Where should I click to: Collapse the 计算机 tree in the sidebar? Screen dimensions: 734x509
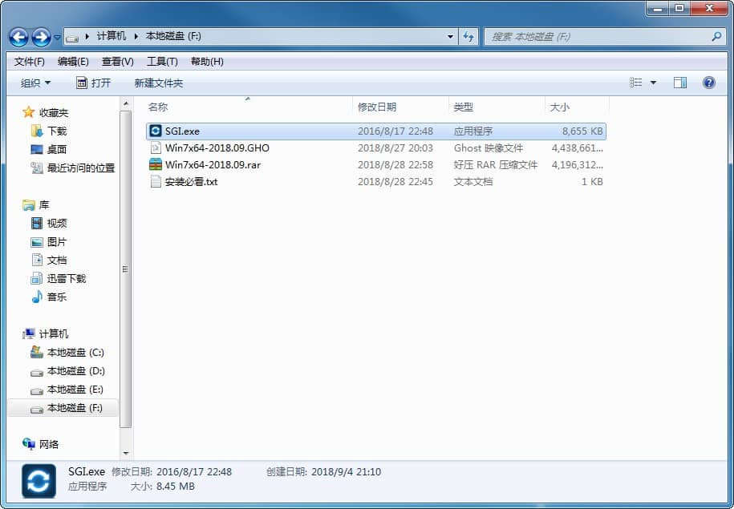click(x=14, y=333)
